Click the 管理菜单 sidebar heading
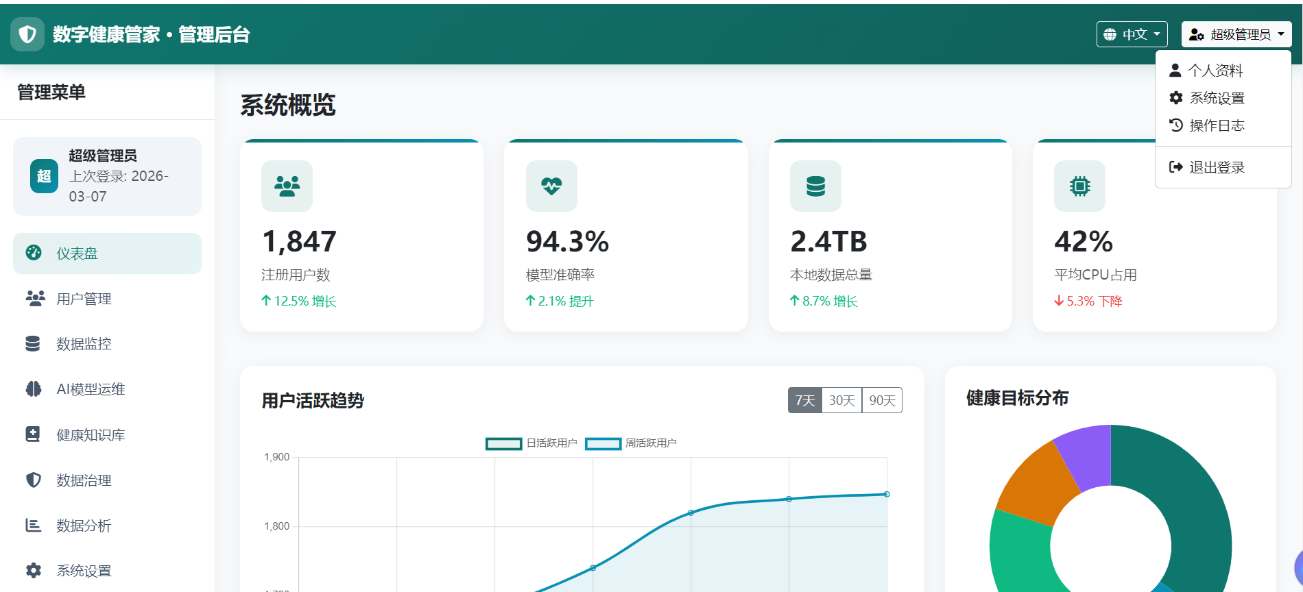 pyautogui.click(x=51, y=92)
